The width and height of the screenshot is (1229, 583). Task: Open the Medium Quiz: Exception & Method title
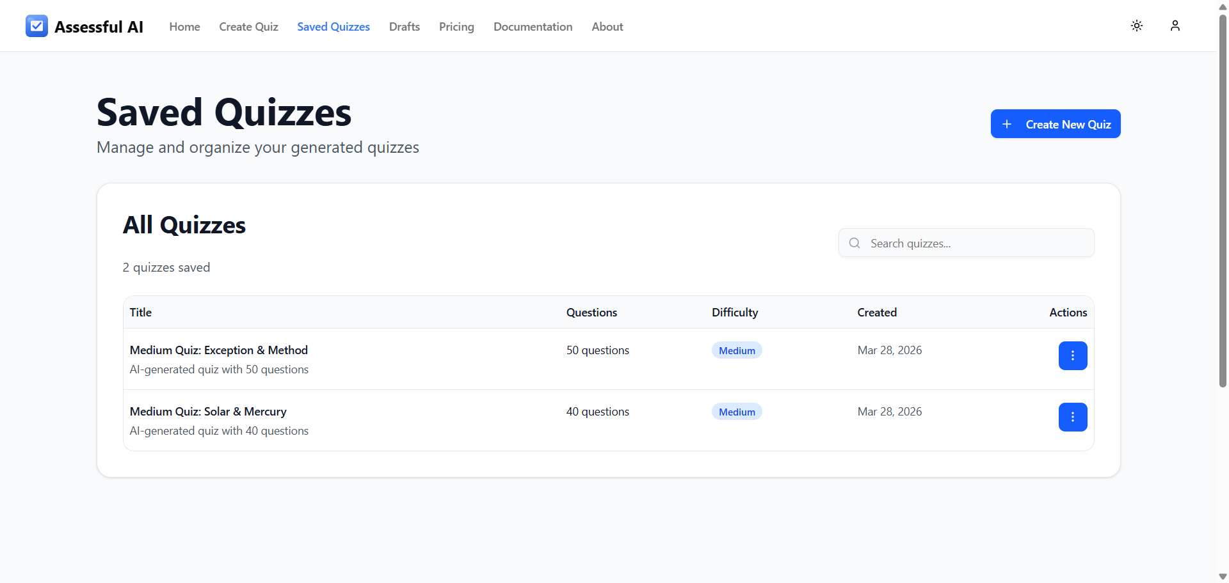click(219, 350)
